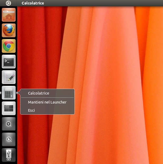
Task: Open the Text Editor launcher icon
Action: coord(9,77)
